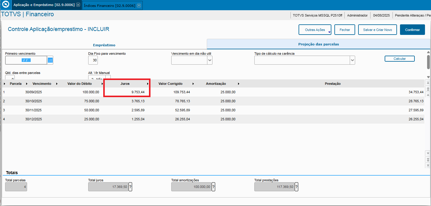The width and height of the screenshot is (431, 206).
Task: Jump to first grid row with top arrow
Action: [427, 82]
